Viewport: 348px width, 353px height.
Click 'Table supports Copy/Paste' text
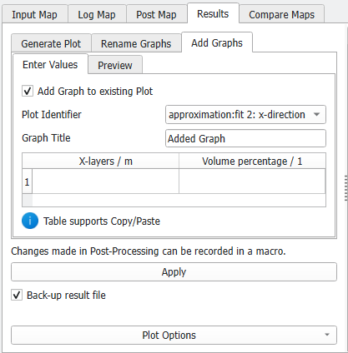click(x=102, y=221)
